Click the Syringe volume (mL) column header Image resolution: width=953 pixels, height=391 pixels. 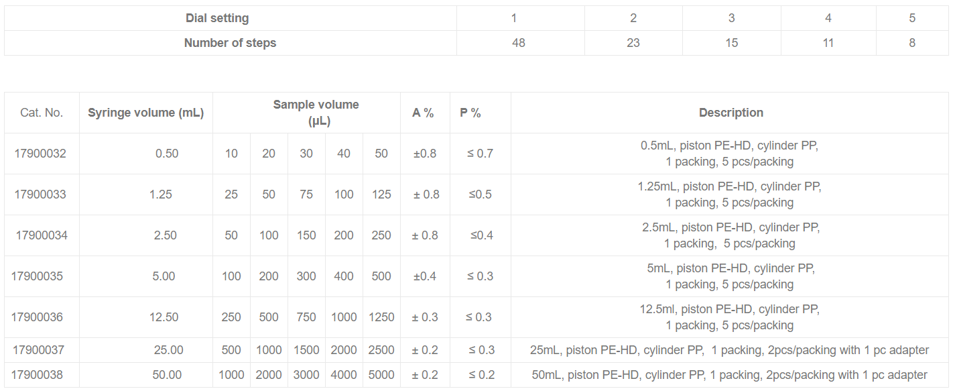click(x=145, y=113)
